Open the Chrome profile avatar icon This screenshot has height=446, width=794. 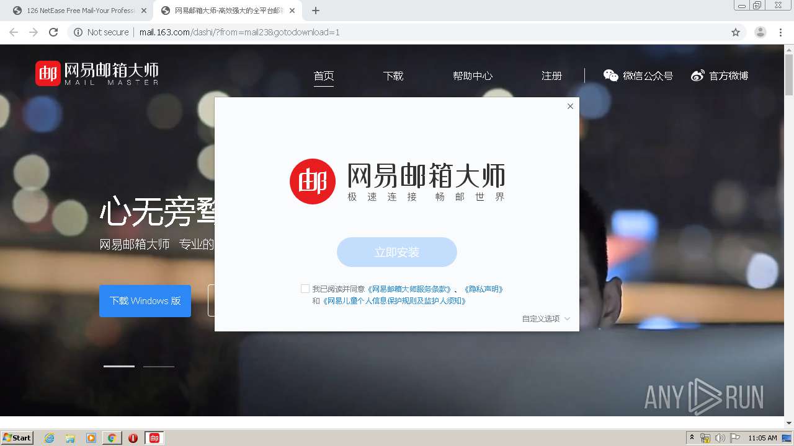pos(761,32)
